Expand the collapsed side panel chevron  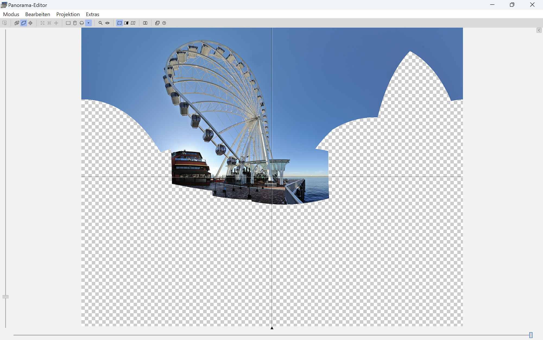coord(539,30)
